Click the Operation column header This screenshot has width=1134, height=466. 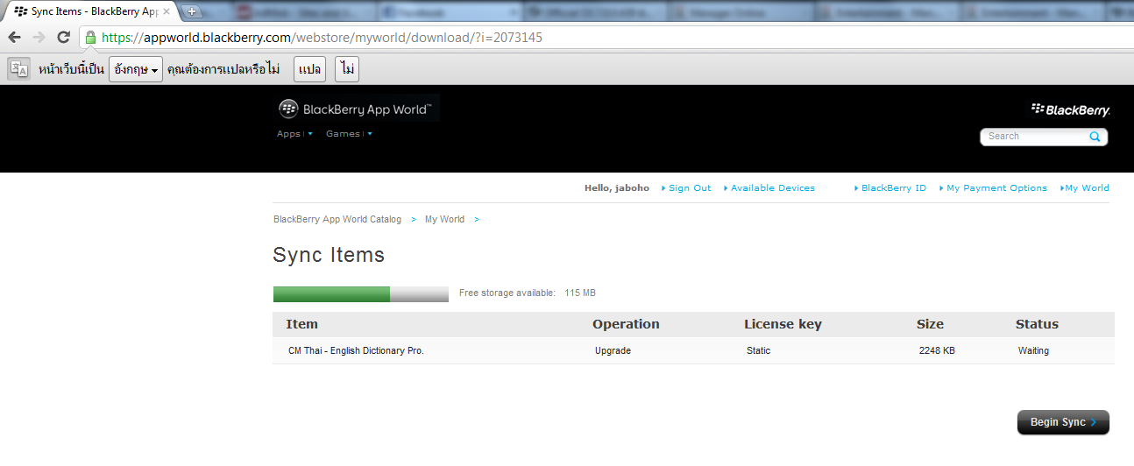pyautogui.click(x=626, y=324)
